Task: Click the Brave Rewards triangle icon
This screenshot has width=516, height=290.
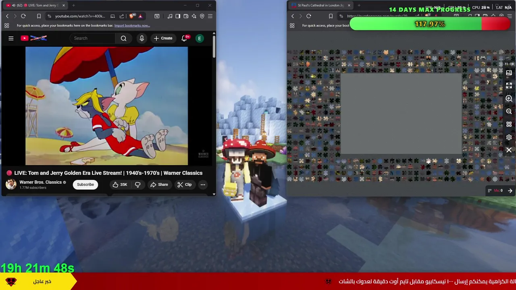Action: click(x=140, y=16)
